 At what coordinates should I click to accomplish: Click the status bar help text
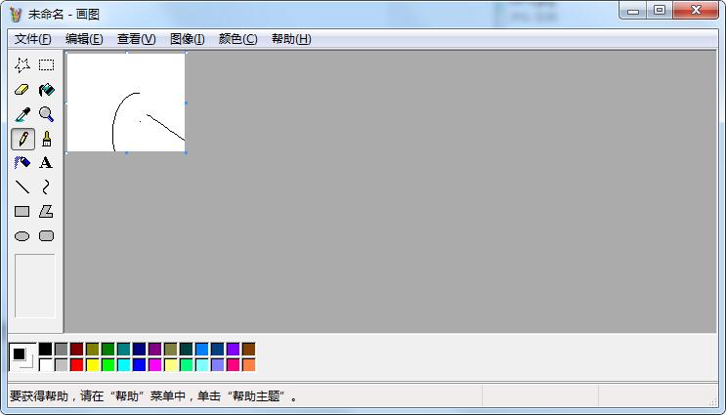[x=153, y=396]
